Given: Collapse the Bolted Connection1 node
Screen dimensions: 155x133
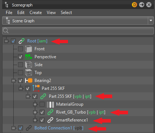Looking at the screenshot, I should point(13,128).
